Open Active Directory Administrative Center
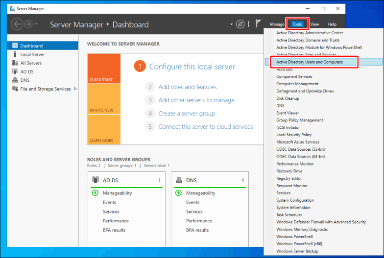384x258 pixels. click(310, 33)
